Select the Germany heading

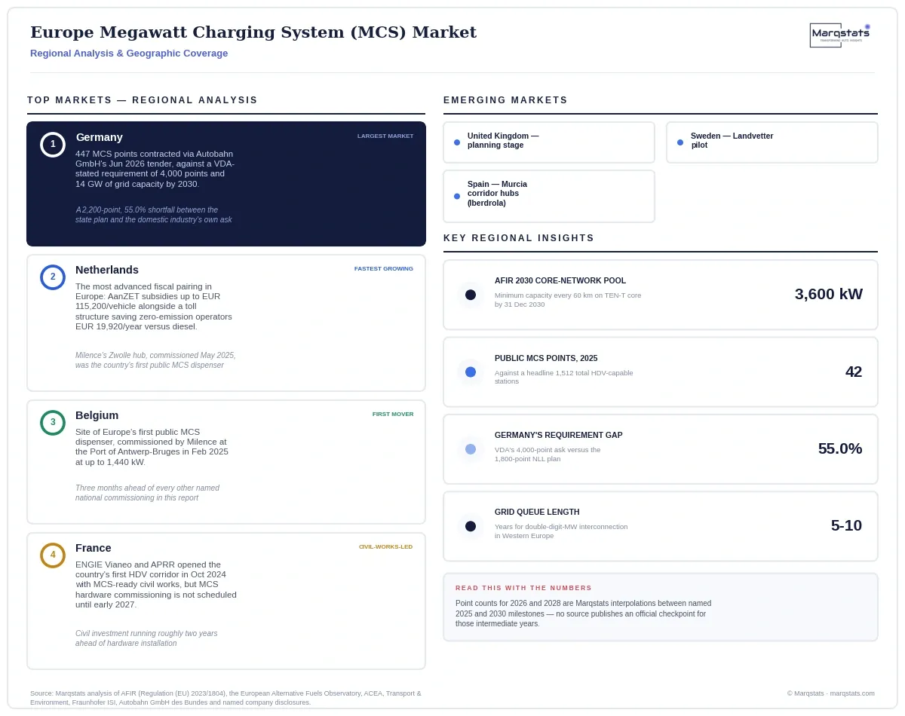point(100,137)
